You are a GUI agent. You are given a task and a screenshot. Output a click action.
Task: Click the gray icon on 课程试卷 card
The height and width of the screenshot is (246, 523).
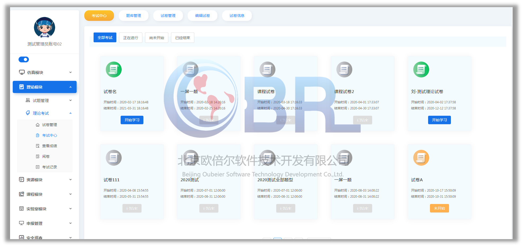267,69
